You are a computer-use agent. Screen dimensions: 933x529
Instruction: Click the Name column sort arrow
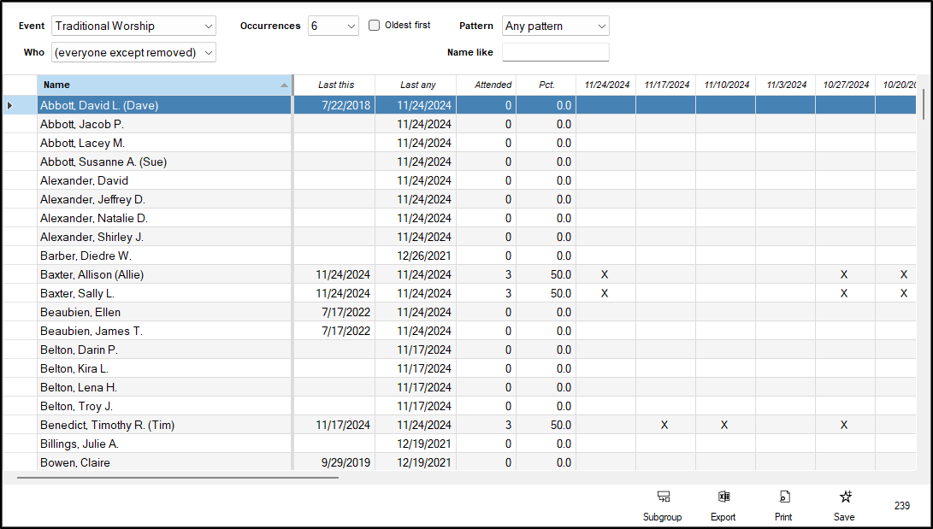[x=284, y=85]
